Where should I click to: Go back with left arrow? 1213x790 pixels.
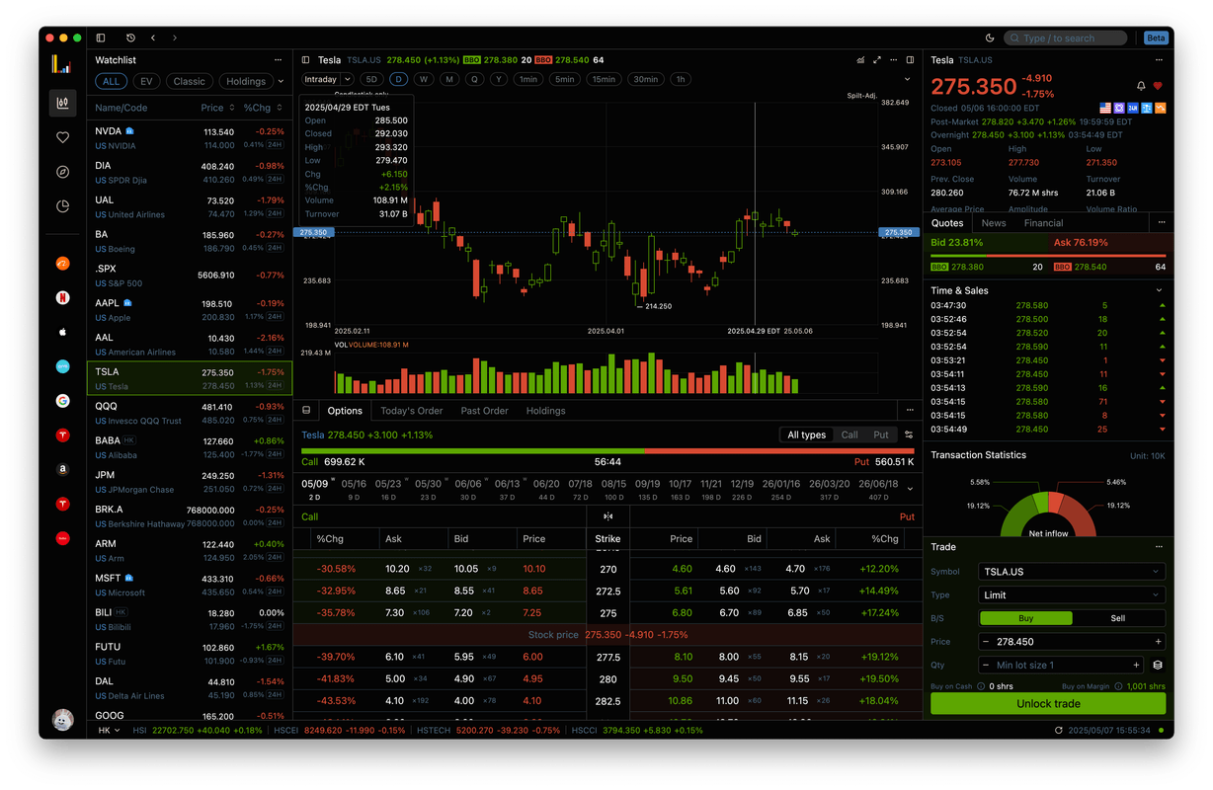pyautogui.click(x=153, y=38)
